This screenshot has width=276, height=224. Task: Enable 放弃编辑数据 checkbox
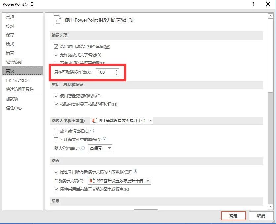pyautogui.click(x=56, y=131)
